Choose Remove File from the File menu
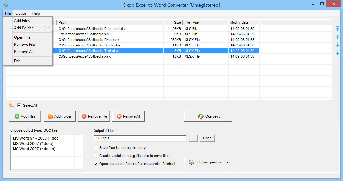Viewport: 343px width, 181px height. tap(28, 45)
